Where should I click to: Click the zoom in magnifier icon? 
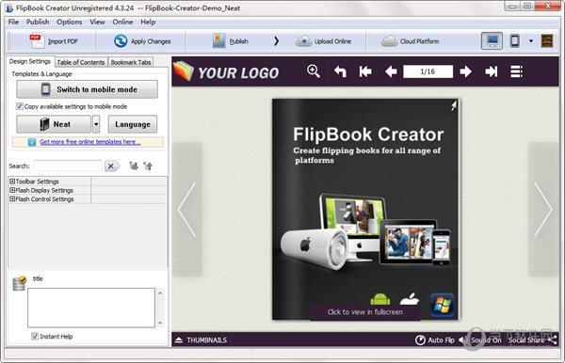[314, 71]
